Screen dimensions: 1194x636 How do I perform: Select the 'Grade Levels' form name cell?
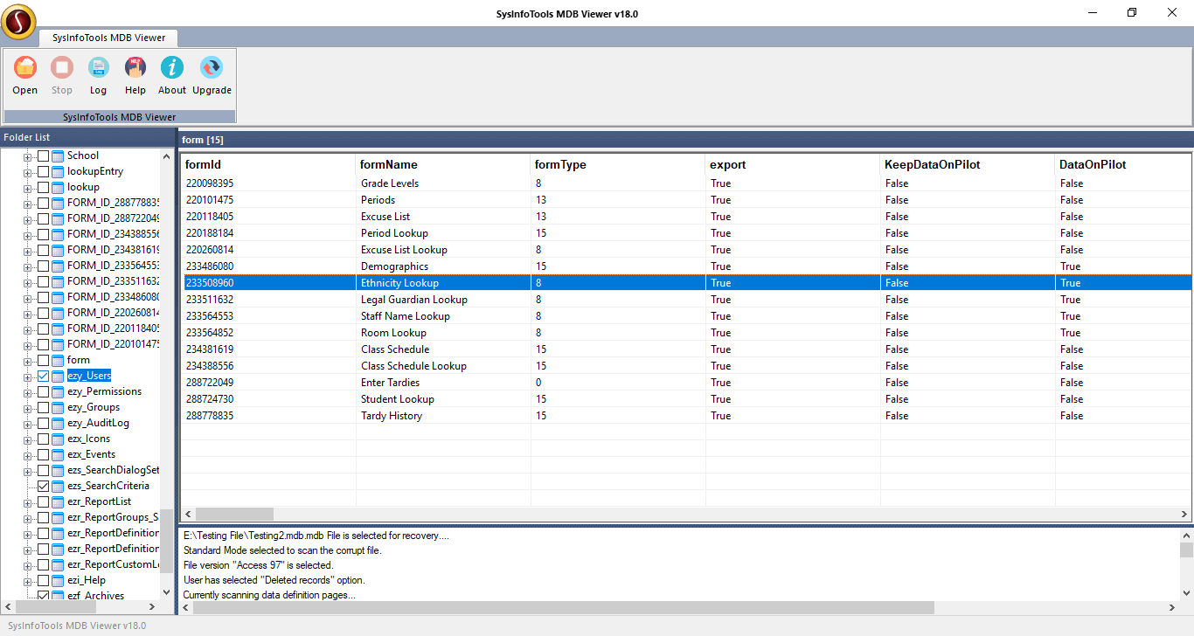pyautogui.click(x=390, y=183)
